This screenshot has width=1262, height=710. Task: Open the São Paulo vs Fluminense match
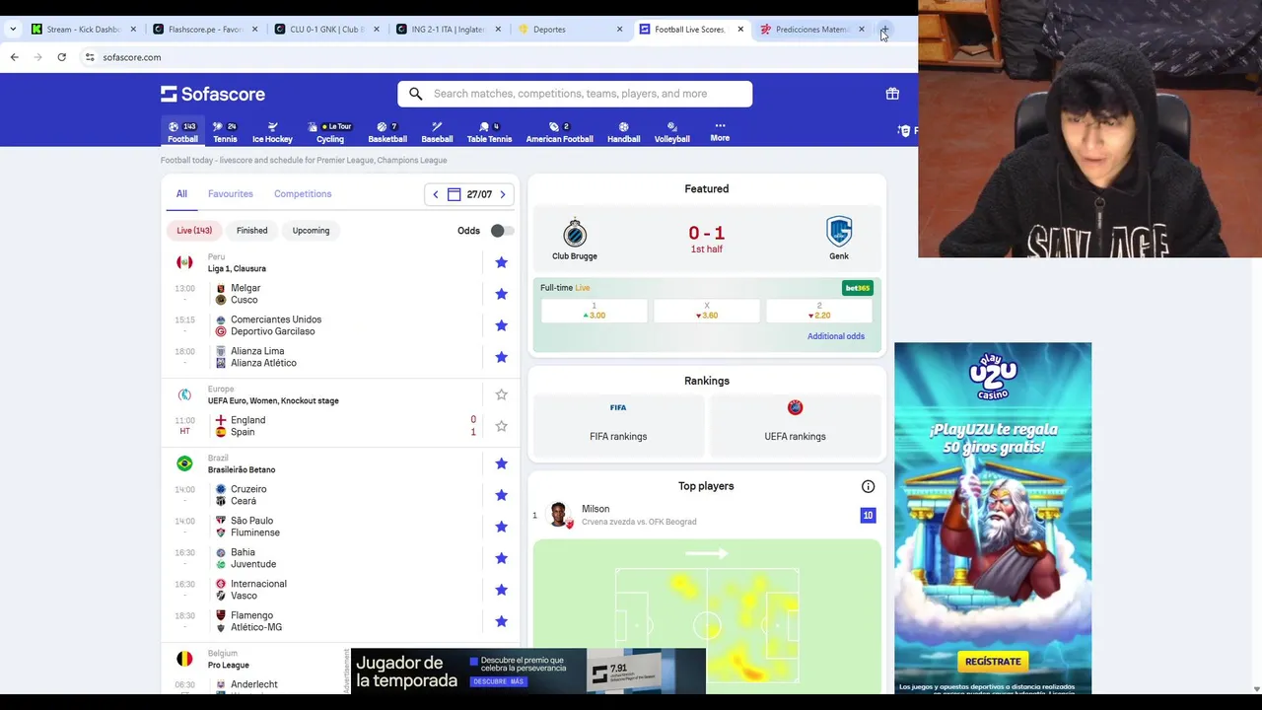click(340, 527)
